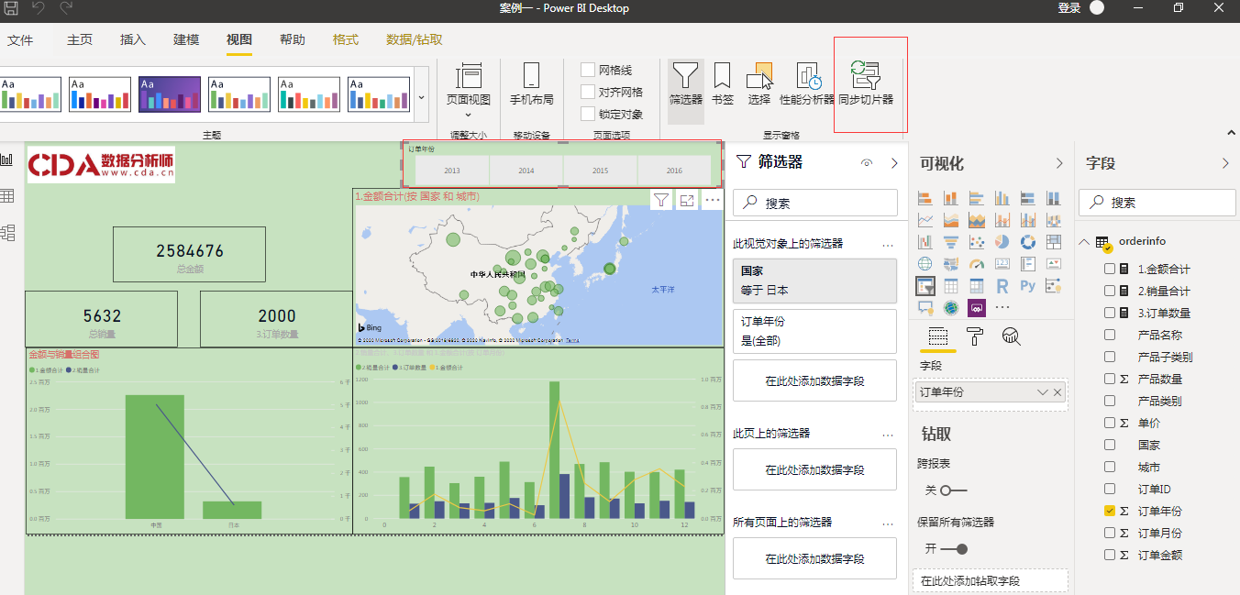Switch to the 建模 ribbon tab
The image size is (1240, 595).
186,39
